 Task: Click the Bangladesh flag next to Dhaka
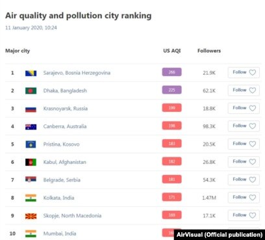tap(31, 90)
